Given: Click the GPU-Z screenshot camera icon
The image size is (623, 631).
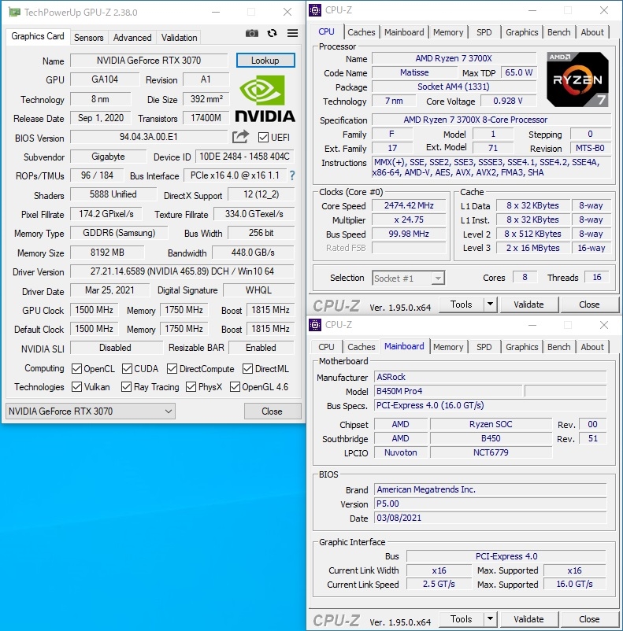Looking at the screenshot, I should pyautogui.click(x=252, y=33).
